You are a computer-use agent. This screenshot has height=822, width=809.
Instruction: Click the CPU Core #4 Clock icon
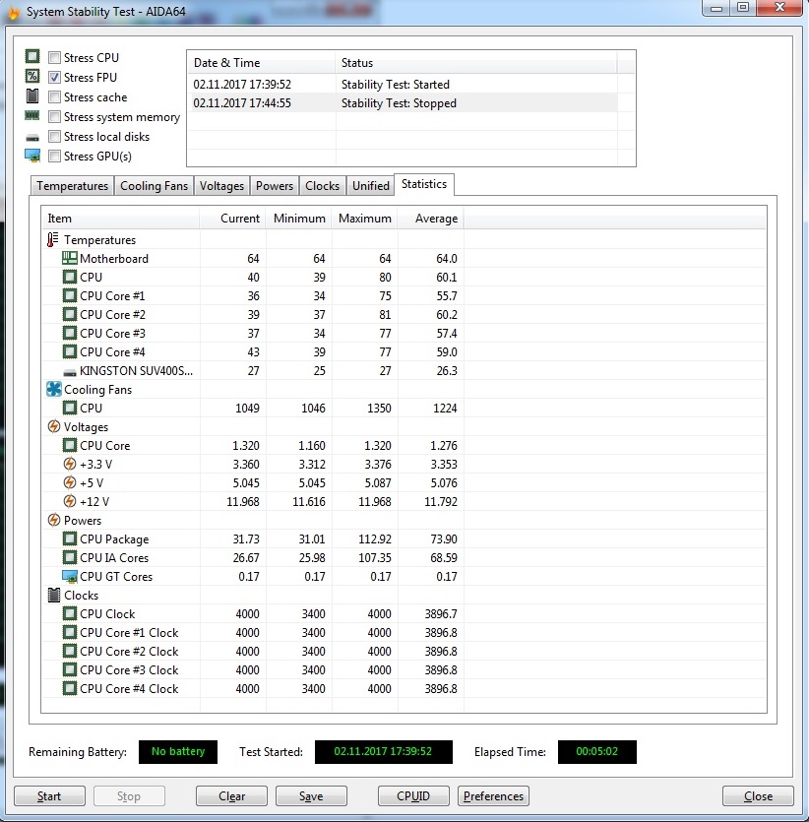70,688
